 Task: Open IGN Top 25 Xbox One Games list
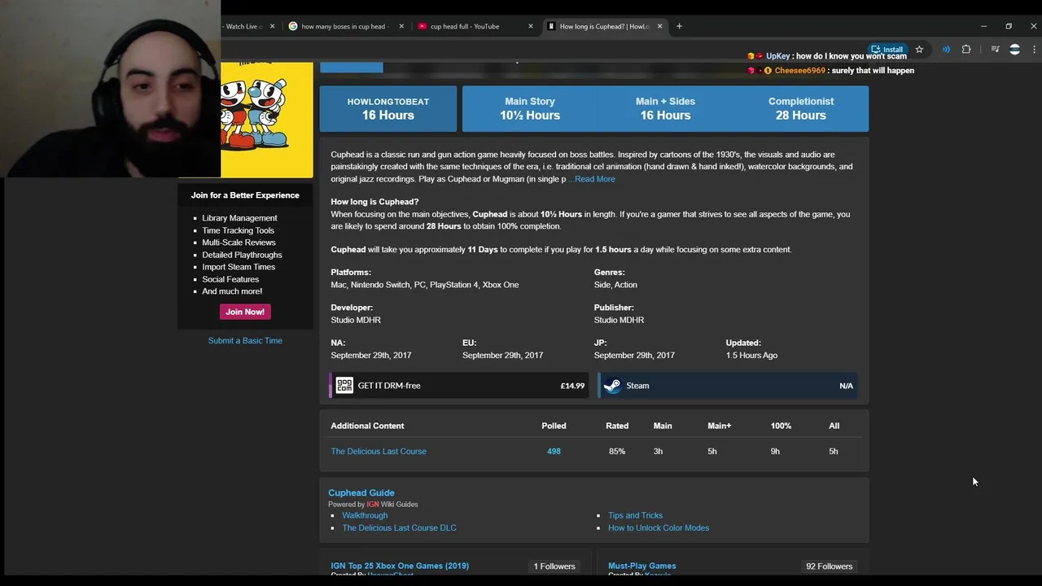(400, 566)
